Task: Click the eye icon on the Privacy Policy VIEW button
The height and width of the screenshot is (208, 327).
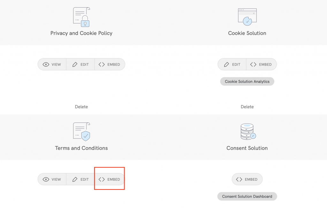Action: (46, 64)
